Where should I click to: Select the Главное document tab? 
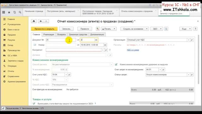(x=37, y=35)
